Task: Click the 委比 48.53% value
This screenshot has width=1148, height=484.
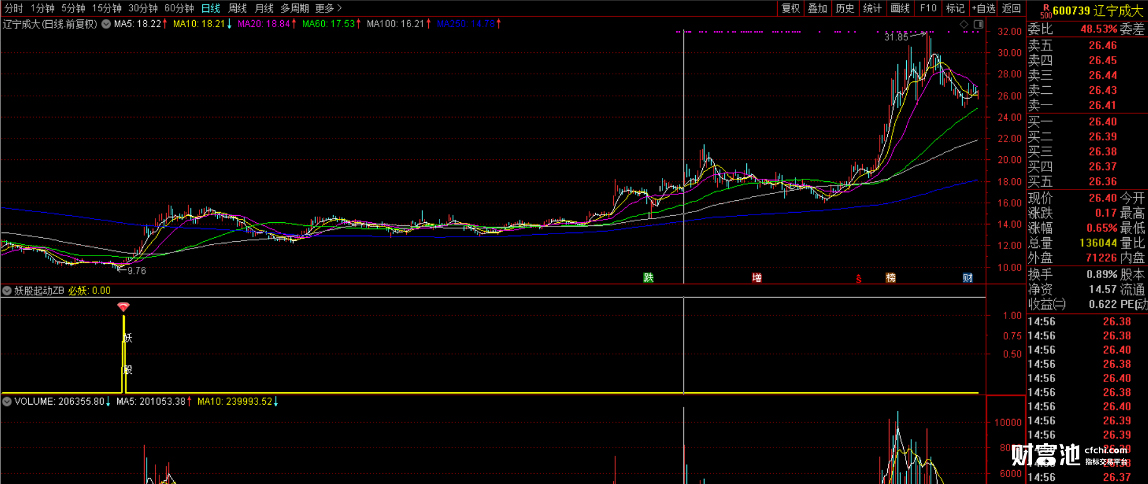Action: click(1098, 29)
